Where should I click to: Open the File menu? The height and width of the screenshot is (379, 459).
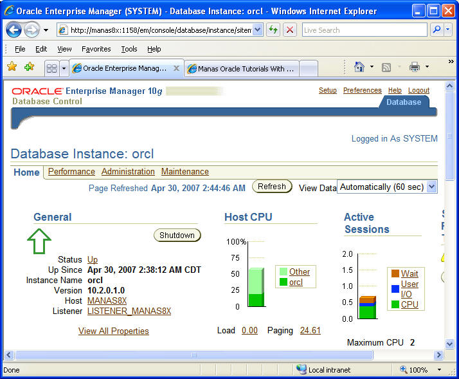(x=20, y=49)
